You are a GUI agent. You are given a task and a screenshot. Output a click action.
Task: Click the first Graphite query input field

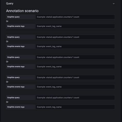(75, 17)
